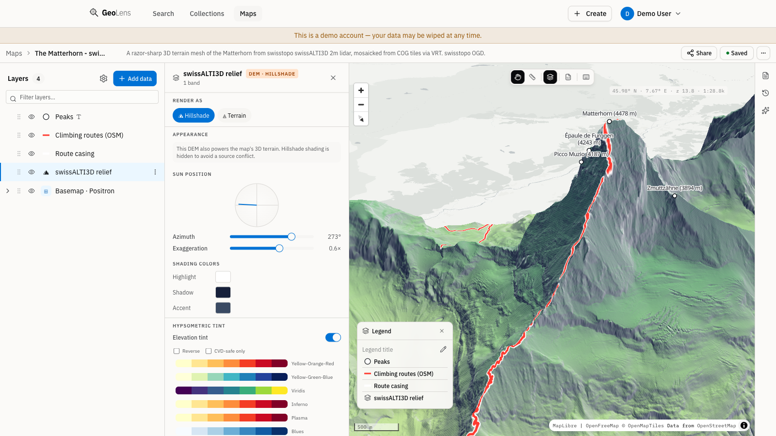776x436 pixels.
Task: Click the Filter layers input field
Action: pos(82,97)
